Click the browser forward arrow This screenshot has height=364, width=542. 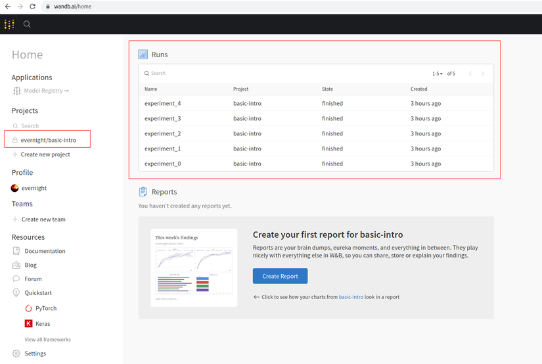point(20,6)
